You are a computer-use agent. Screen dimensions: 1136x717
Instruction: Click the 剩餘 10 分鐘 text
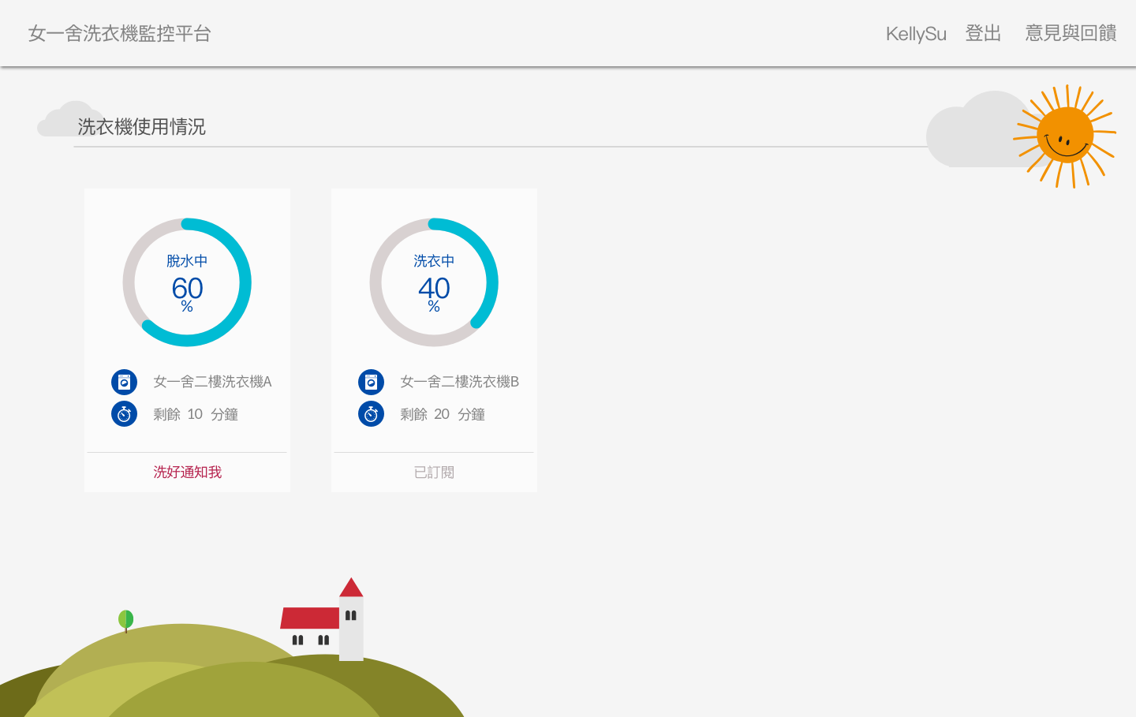pyautogui.click(x=196, y=414)
